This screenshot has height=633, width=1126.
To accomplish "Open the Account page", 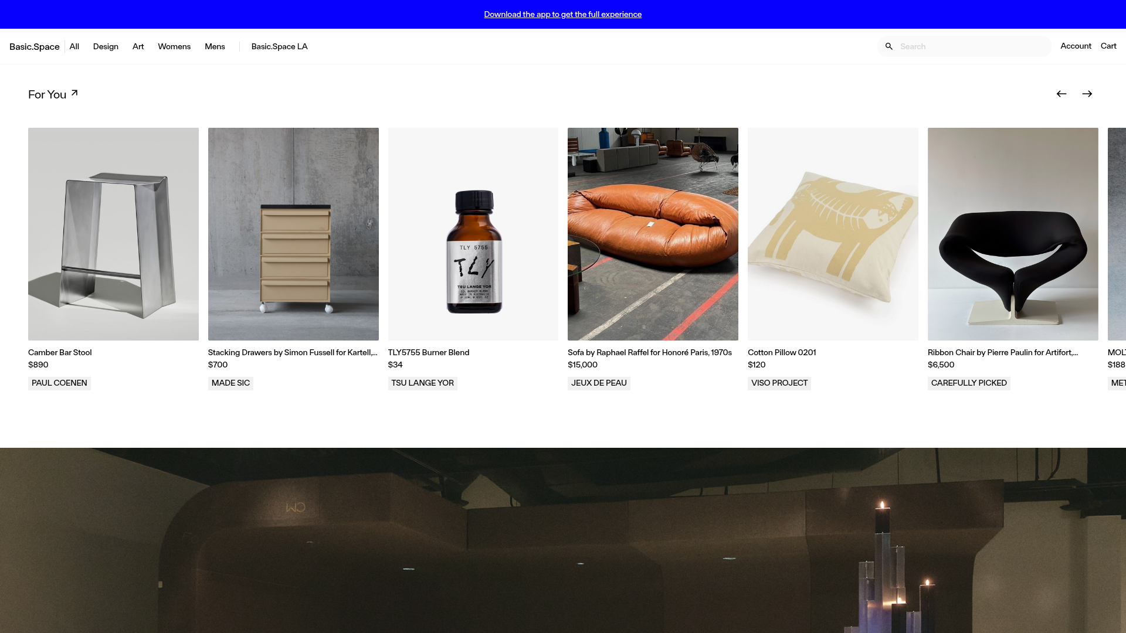I will pos(1076,46).
